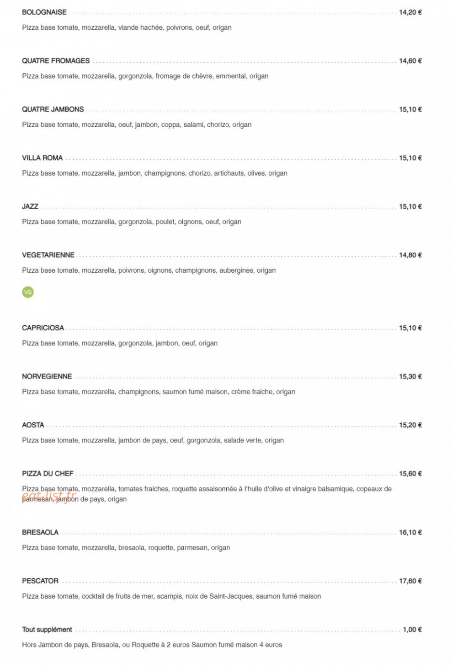
Task: Choose the PESCATOR pizza title
Action: 40,581
